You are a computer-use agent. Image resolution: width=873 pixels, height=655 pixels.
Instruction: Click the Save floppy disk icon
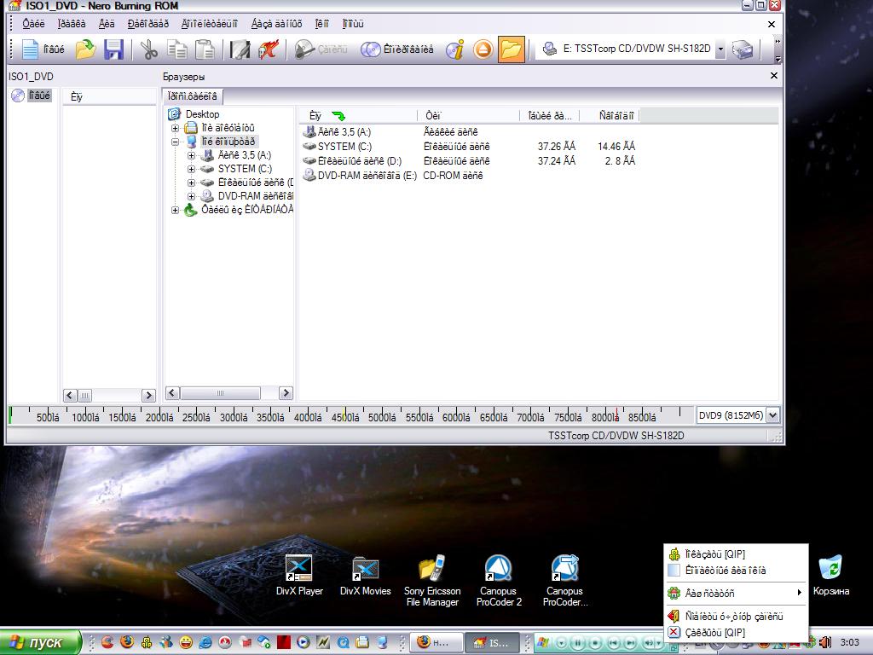click(113, 49)
